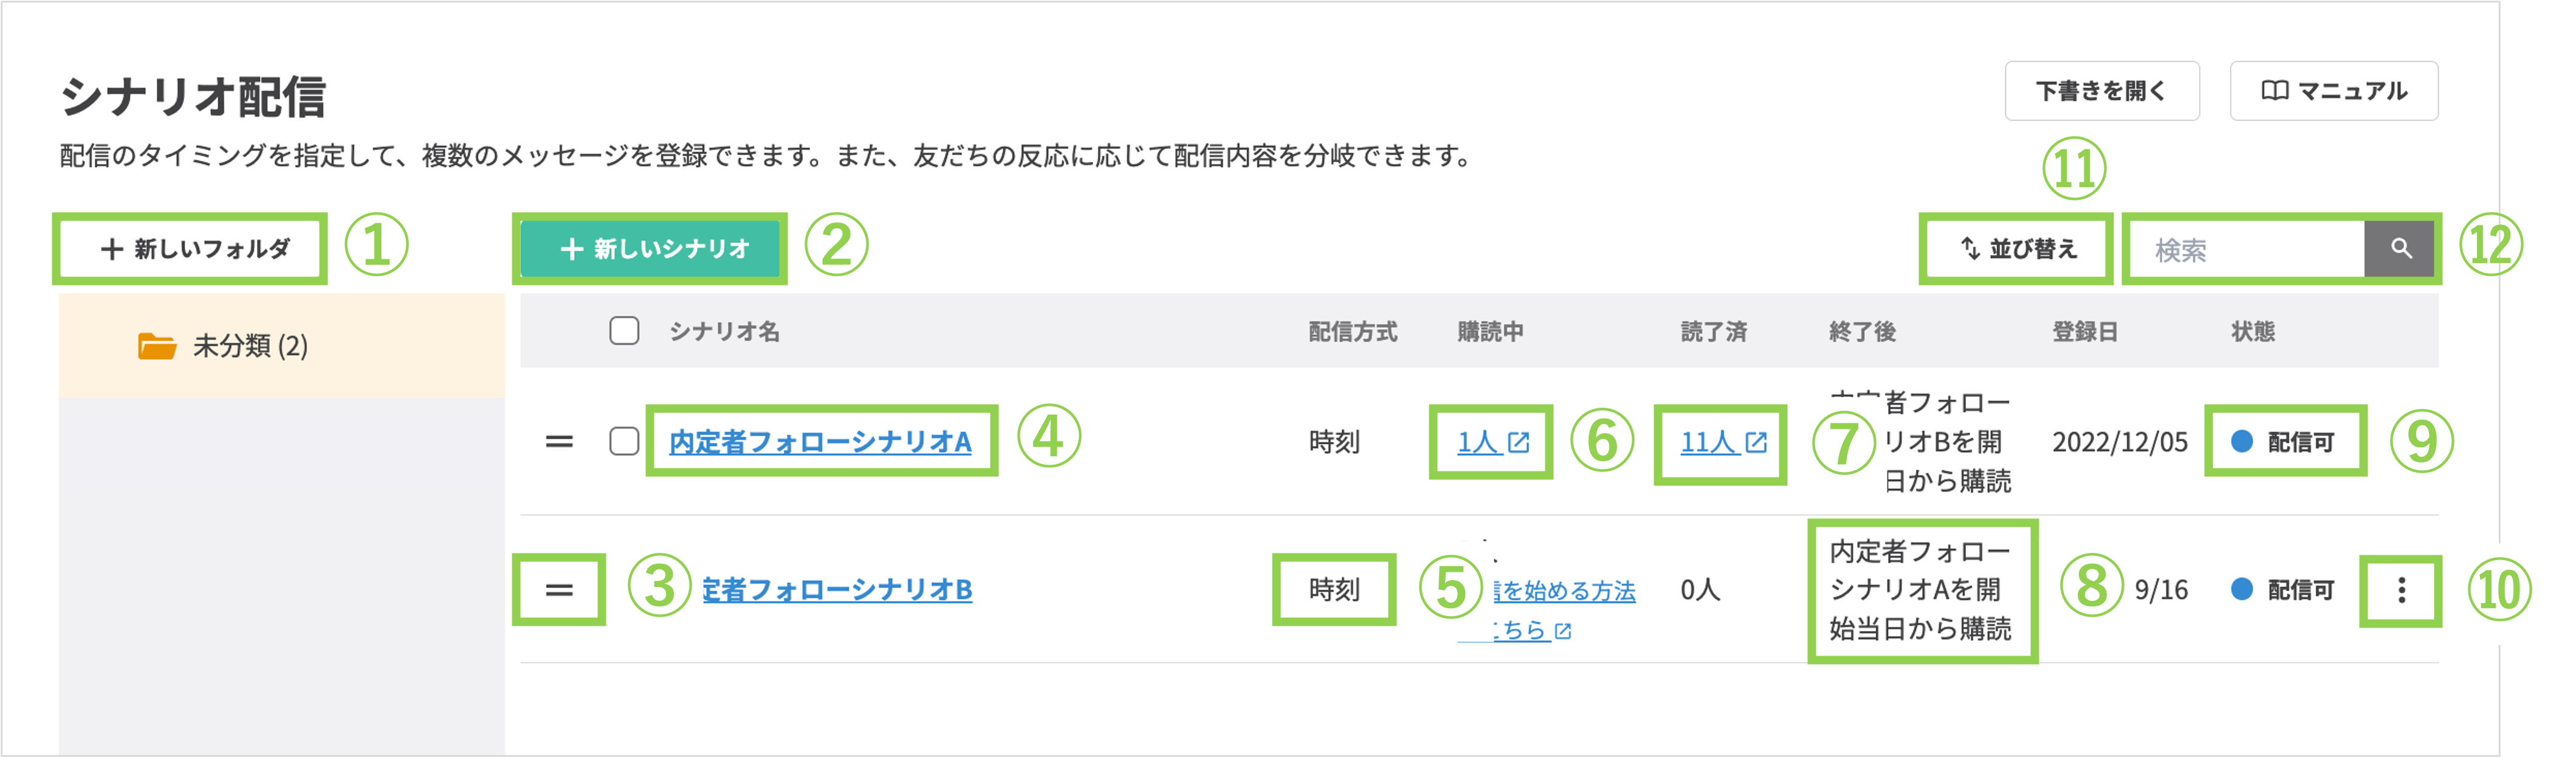Click external link icon beside 11人
Screen dimensions: 2576x757
[x=1756, y=442]
